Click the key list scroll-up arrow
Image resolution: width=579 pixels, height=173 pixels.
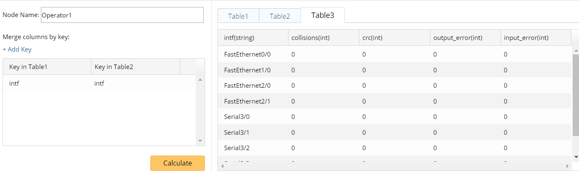(200, 79)
